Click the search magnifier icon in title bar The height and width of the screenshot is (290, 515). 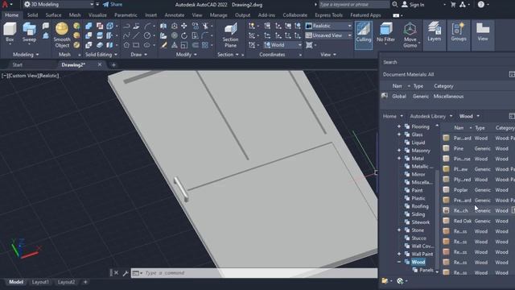[x=395, y=5]
